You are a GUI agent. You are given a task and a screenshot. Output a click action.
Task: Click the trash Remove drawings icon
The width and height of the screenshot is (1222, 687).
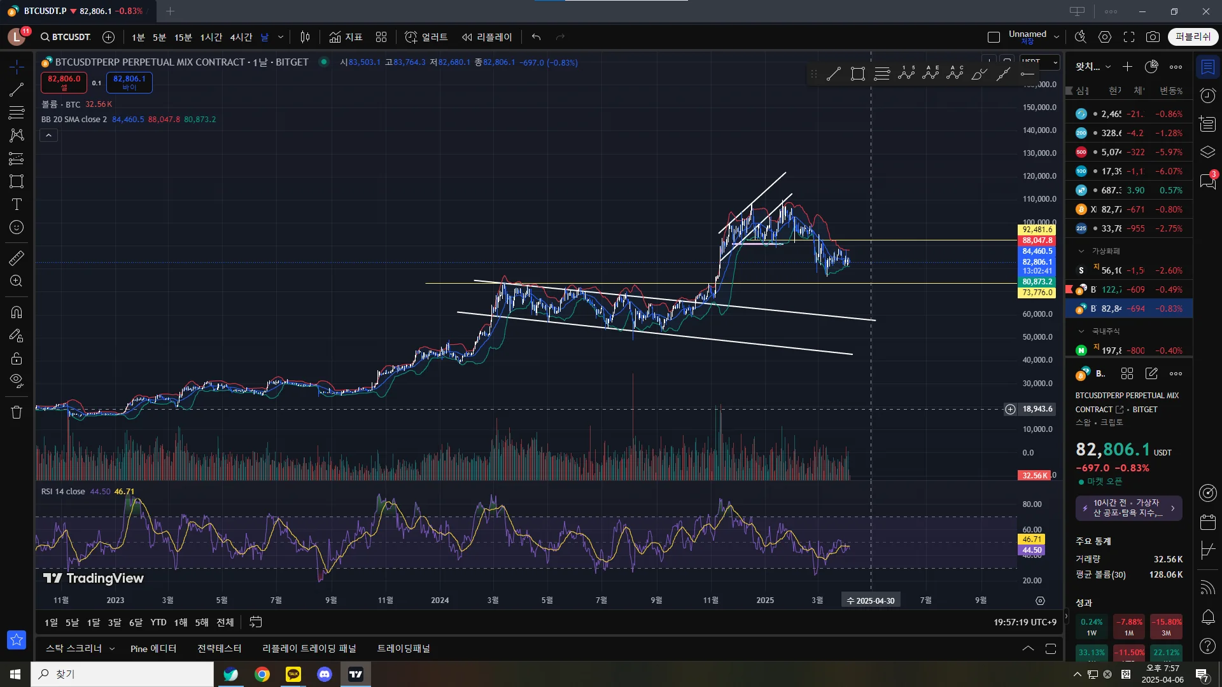[17, 412]
